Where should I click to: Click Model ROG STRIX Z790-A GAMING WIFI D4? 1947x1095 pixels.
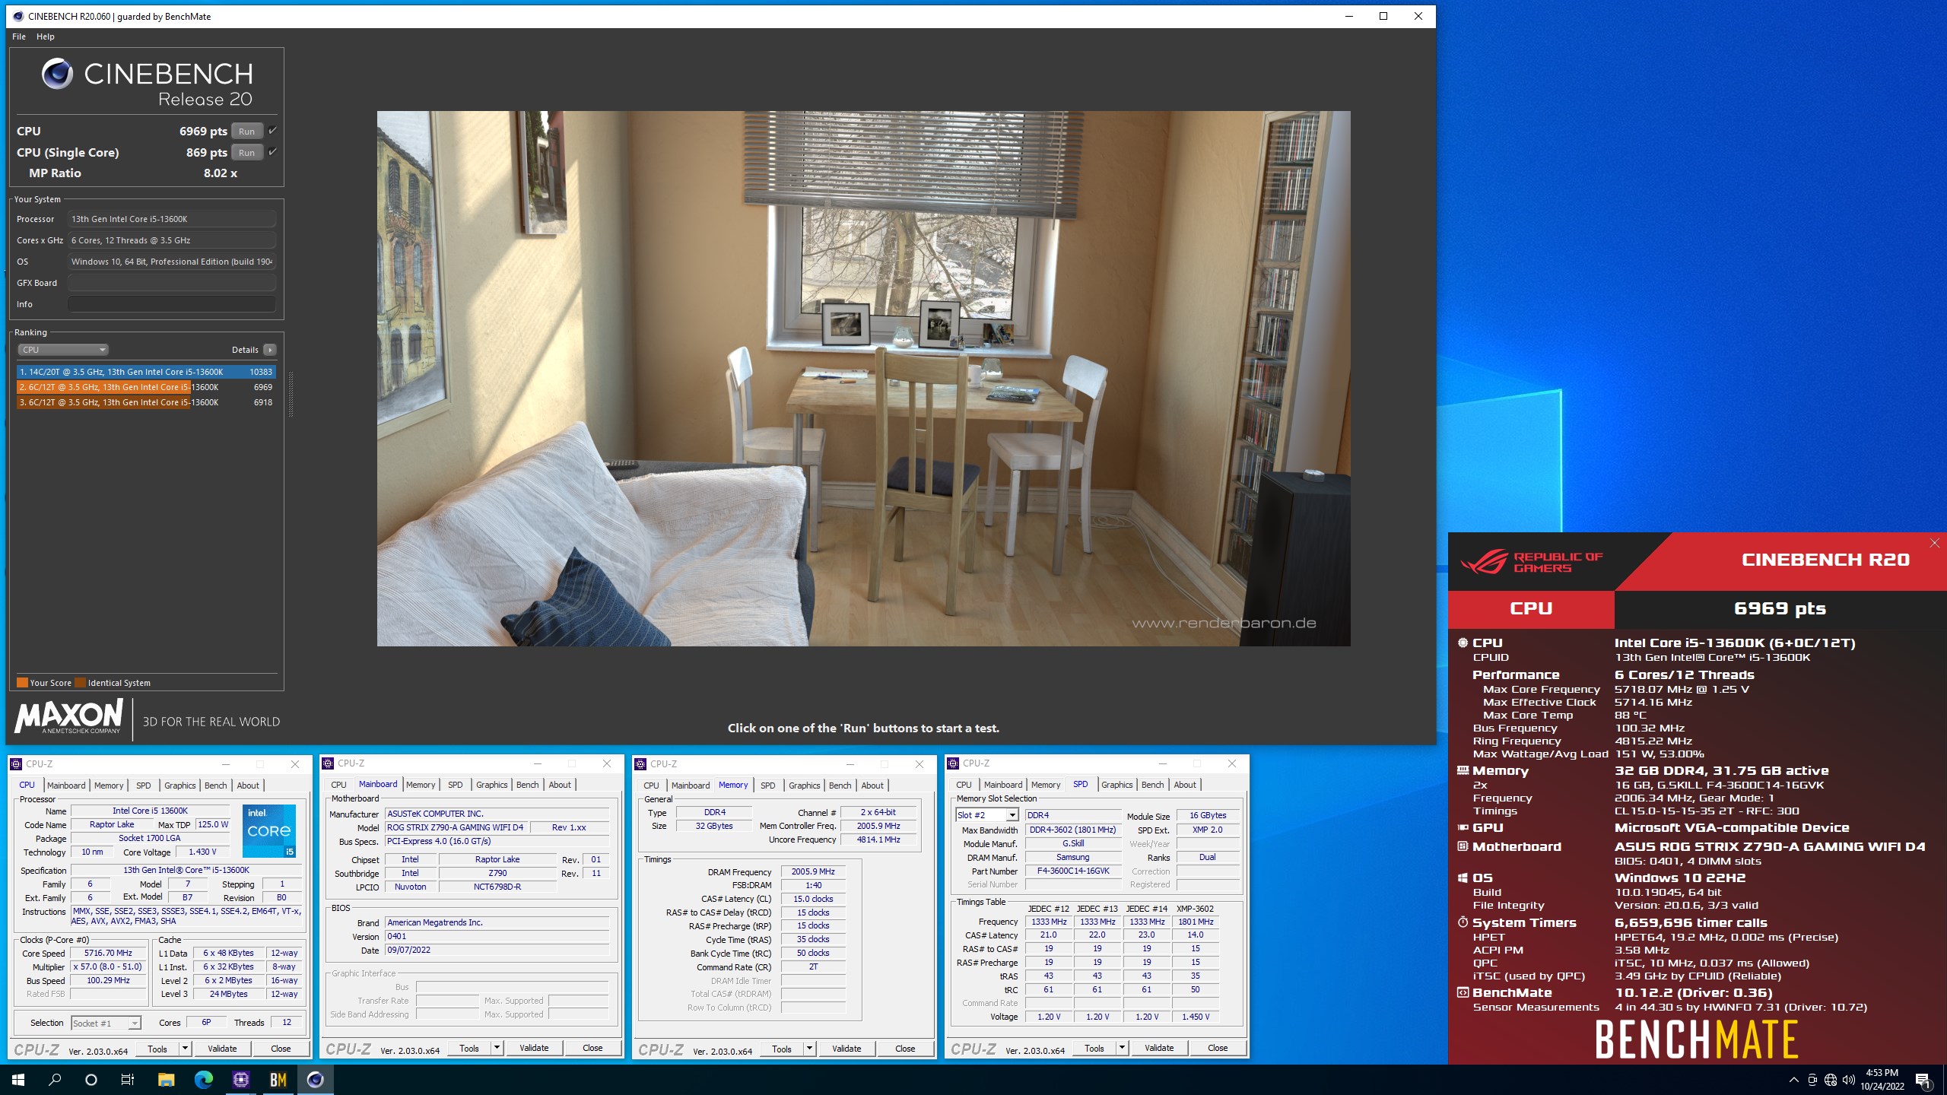pyautogui.click(x=456, y=827)
